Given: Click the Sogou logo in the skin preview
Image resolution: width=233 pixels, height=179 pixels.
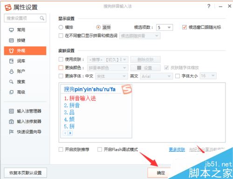Looking at the screenshot, I should 127,89.
